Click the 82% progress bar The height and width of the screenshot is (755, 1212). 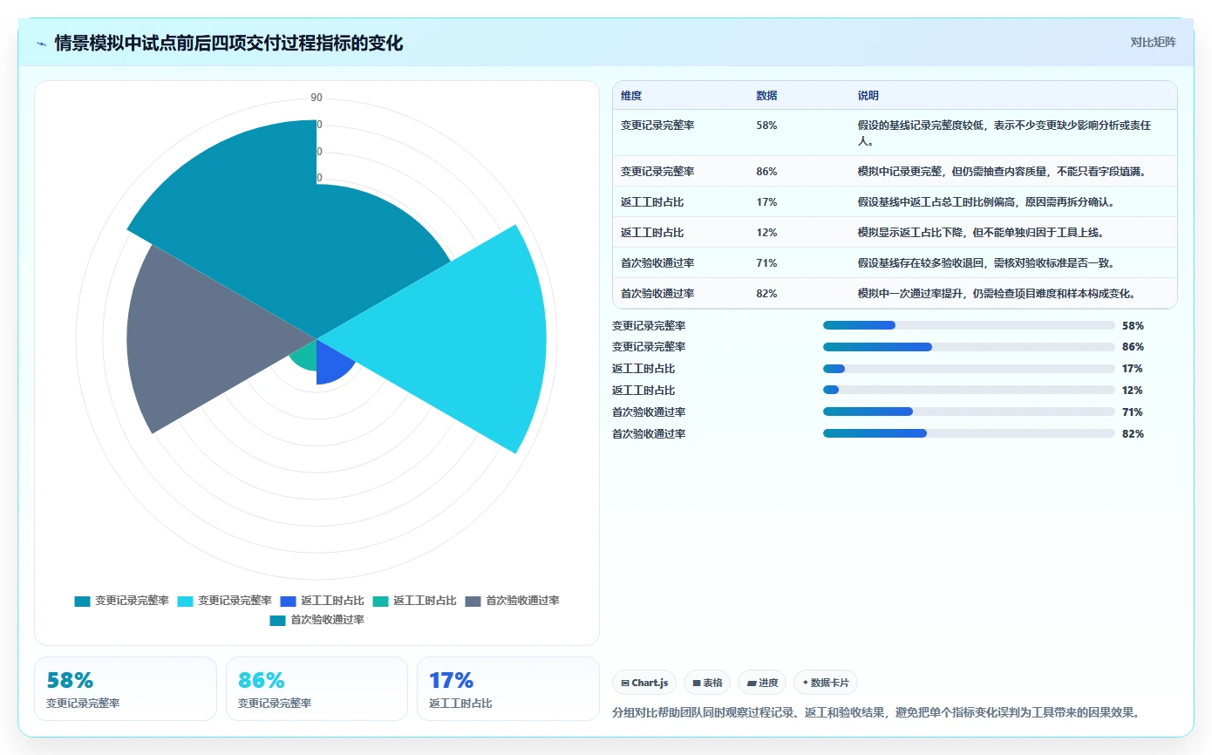[x=969, y=433]
